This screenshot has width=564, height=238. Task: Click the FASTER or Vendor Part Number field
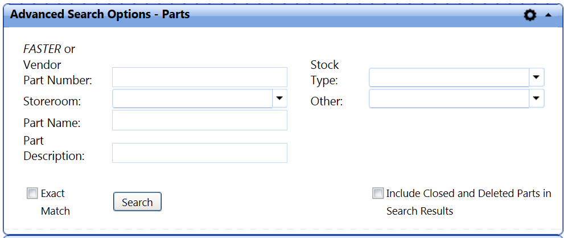199,77
